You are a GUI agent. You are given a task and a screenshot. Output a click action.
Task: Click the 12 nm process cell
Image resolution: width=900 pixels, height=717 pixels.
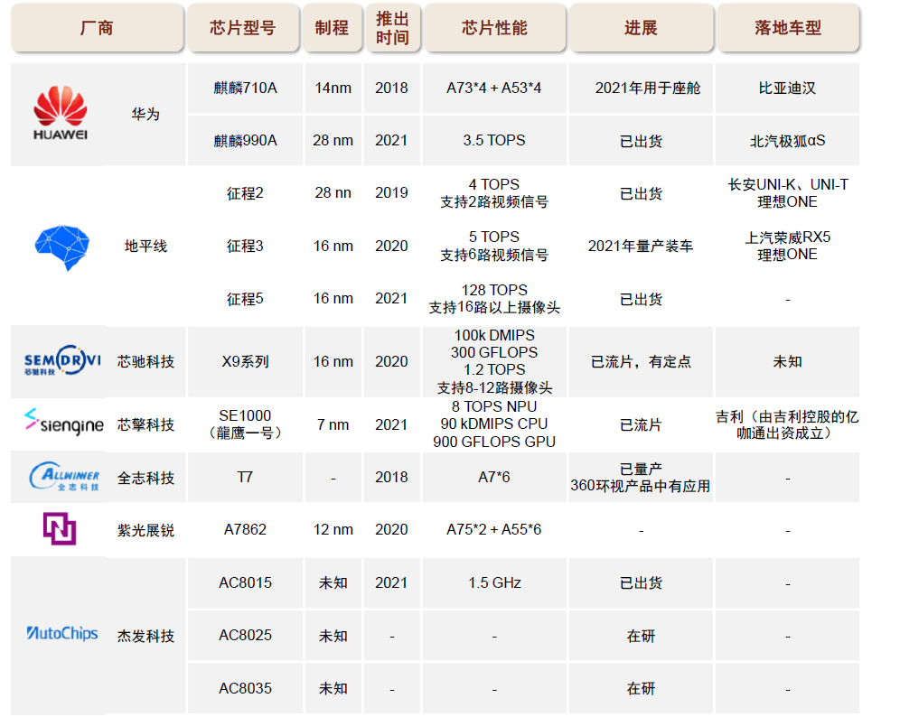[x=333, y=529]
